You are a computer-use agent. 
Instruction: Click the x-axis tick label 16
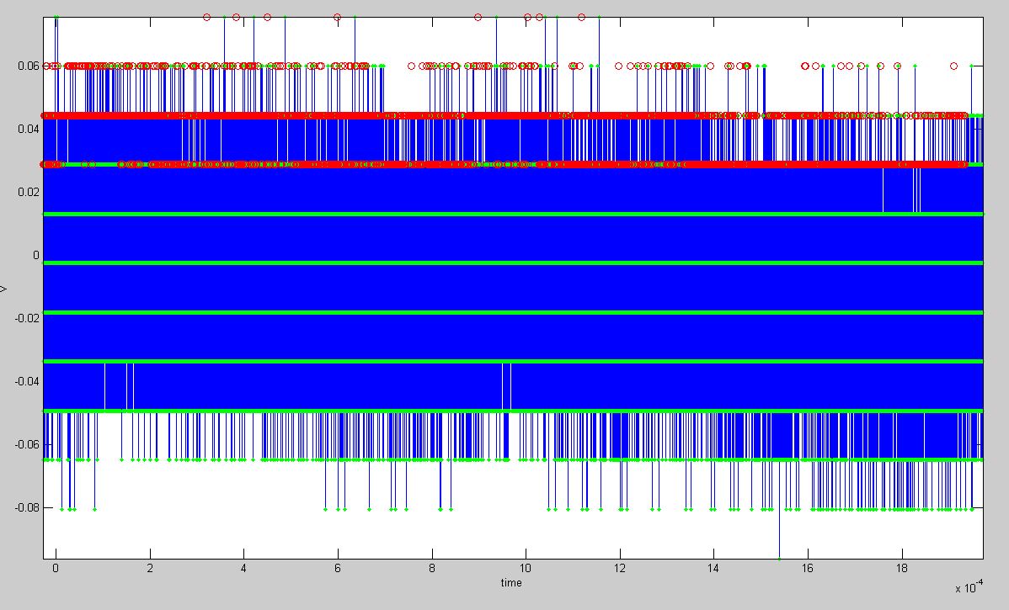point(808,568)
